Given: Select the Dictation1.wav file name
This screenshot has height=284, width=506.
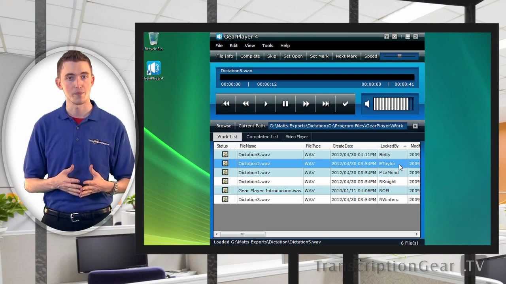Looking at the screenshot, I should pos(254,173).
